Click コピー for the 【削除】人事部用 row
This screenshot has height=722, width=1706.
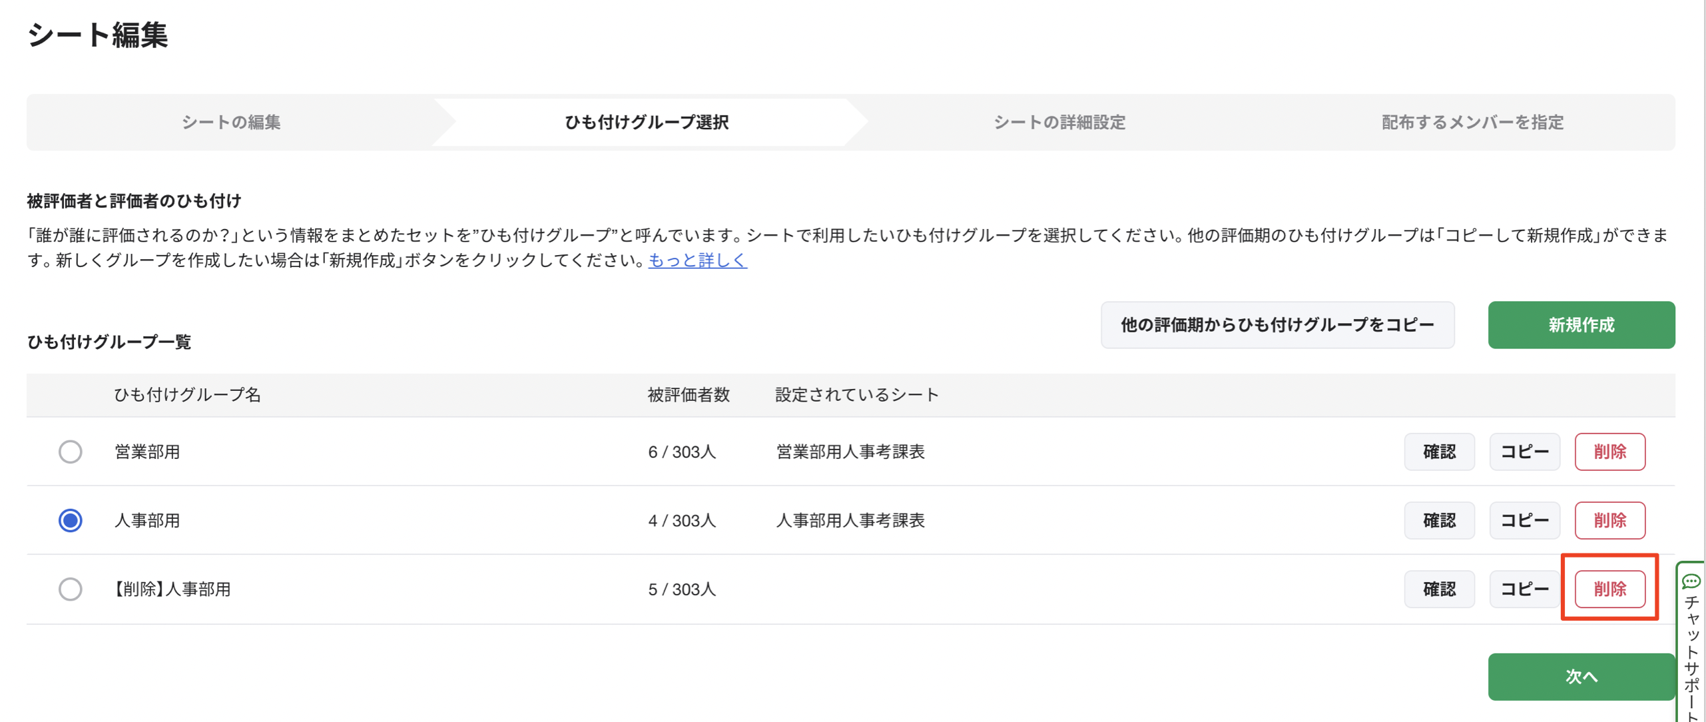pos(1524,589)
